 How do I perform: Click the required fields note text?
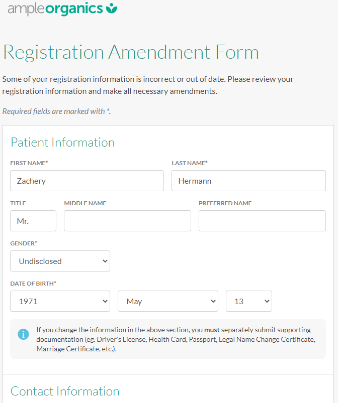pyautogui.click(x=56, y=111)
